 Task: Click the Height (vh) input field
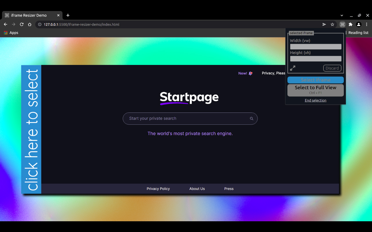point(316,59)
